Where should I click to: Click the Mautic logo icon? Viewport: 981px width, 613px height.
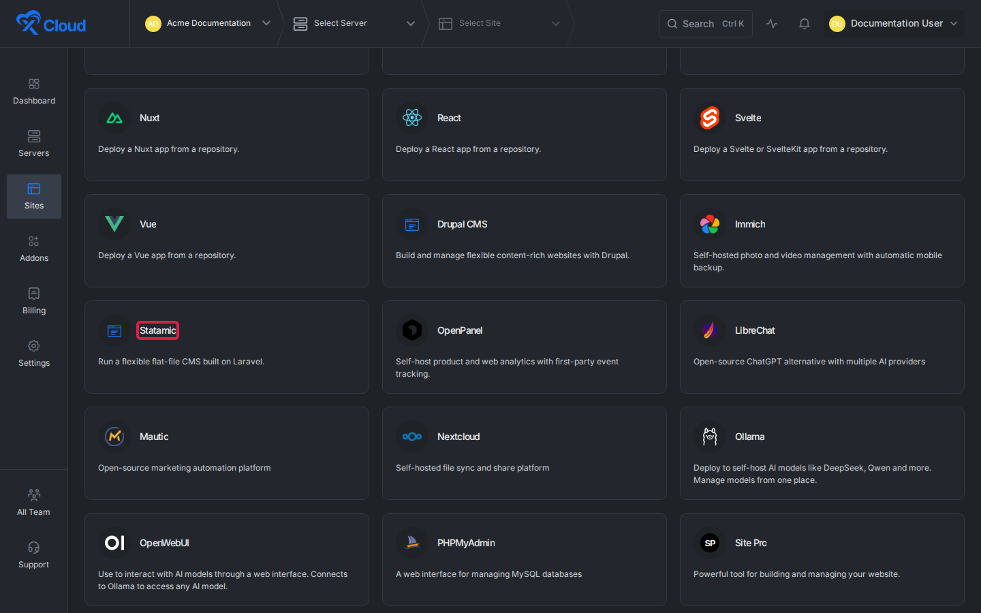tap(114, 437)
